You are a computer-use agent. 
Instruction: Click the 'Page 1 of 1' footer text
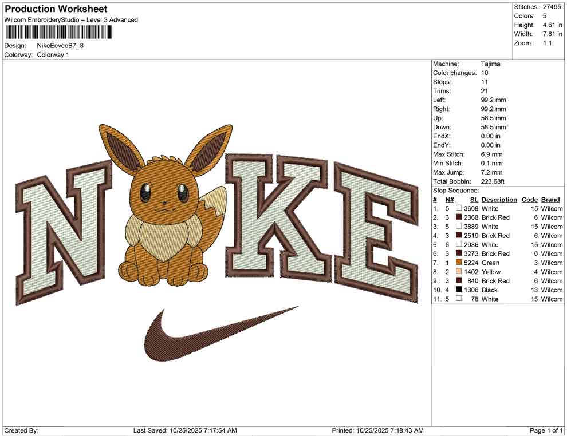point(546,430)
